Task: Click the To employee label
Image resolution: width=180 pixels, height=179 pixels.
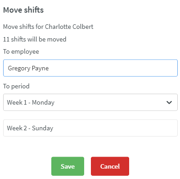Action: point(21,51)
